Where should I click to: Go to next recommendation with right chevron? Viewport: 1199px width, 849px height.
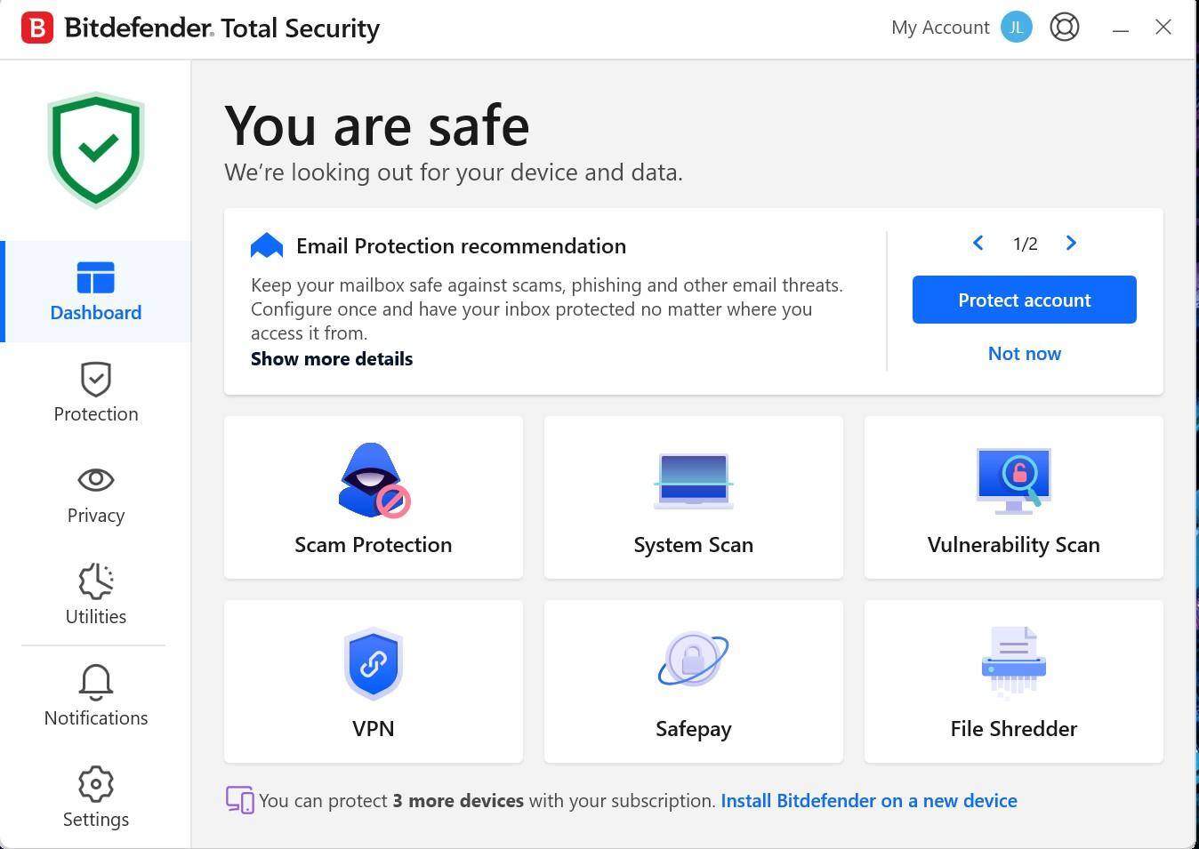1071,244
